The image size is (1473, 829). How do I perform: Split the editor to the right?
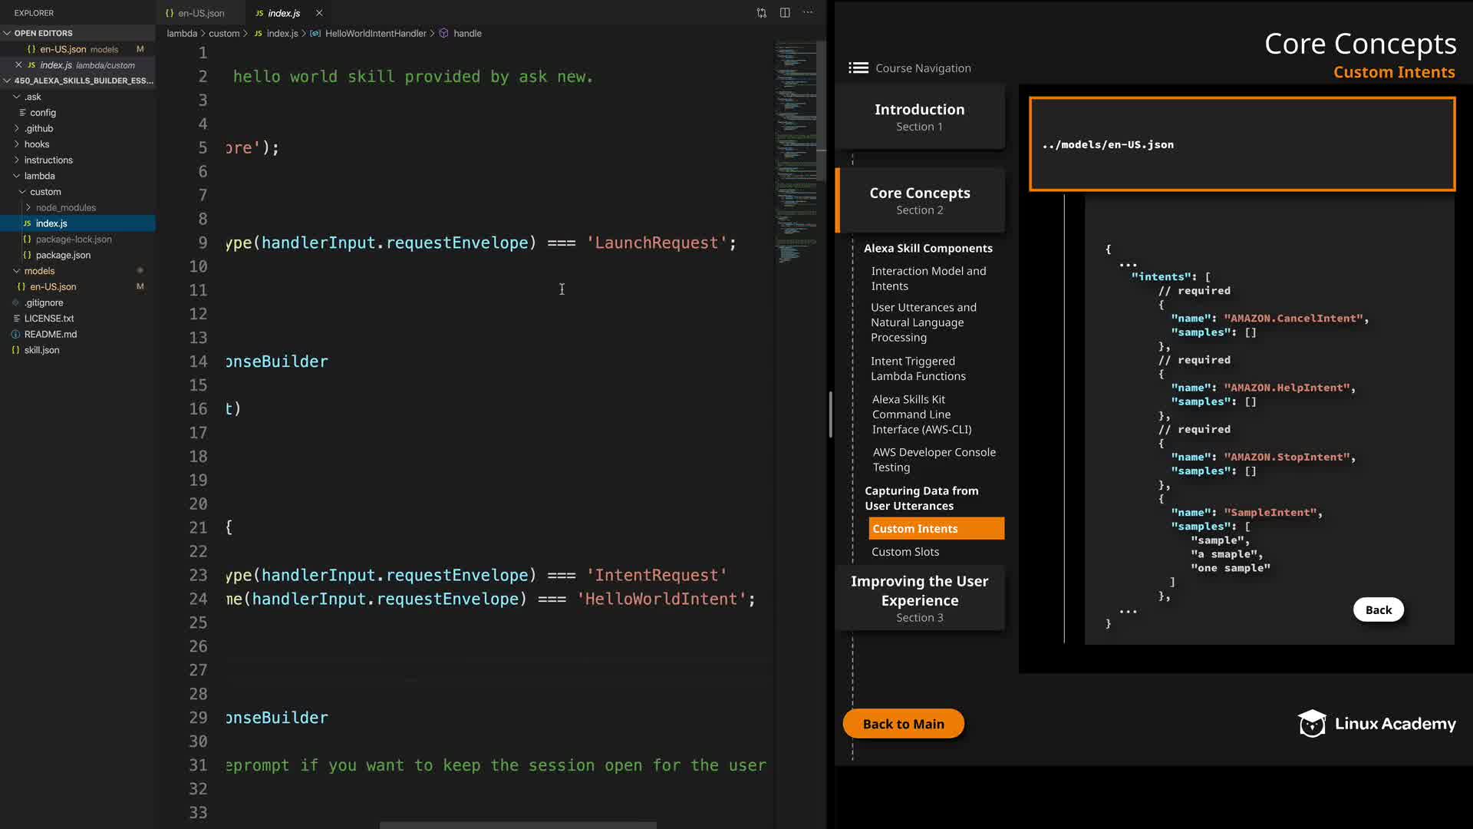[x=785, y=13]
